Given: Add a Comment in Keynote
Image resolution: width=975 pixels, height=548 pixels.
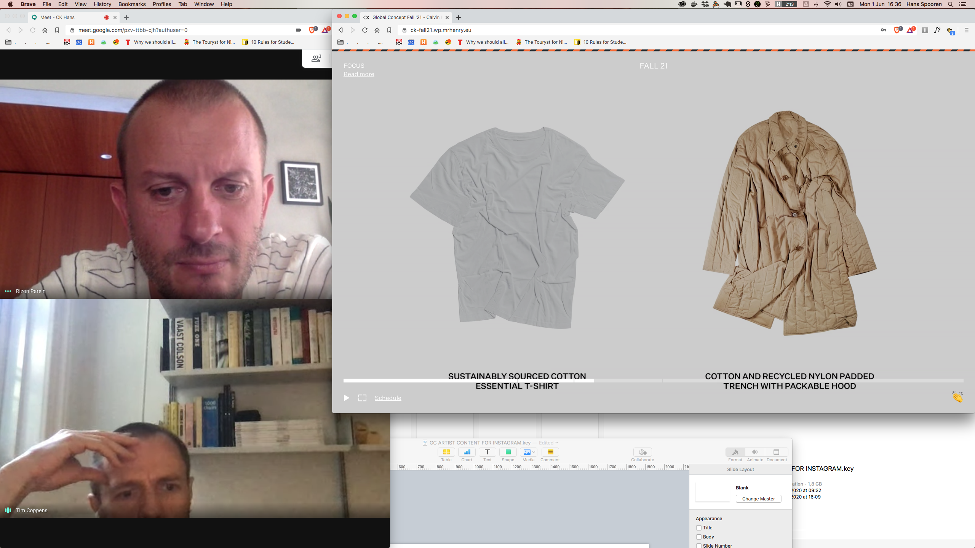Looking at the screenshot, I should pyautogui.click(x=550, y=452).
